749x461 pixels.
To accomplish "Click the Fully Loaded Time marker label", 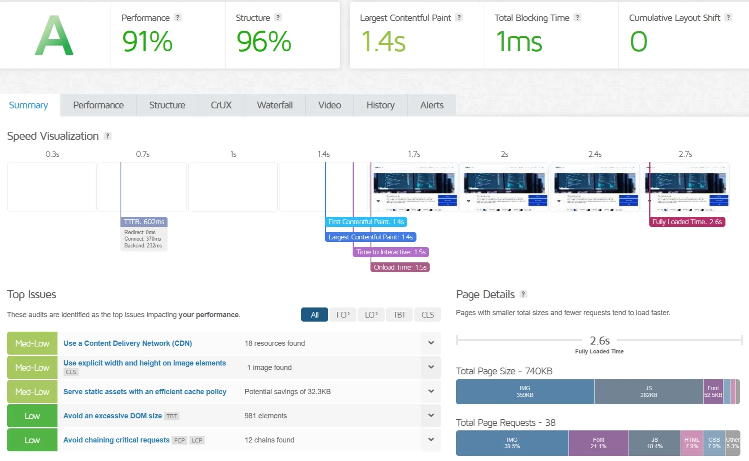I will [687, 222].
